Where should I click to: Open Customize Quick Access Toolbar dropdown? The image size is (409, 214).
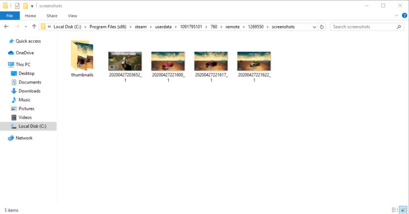pos(32,6)
